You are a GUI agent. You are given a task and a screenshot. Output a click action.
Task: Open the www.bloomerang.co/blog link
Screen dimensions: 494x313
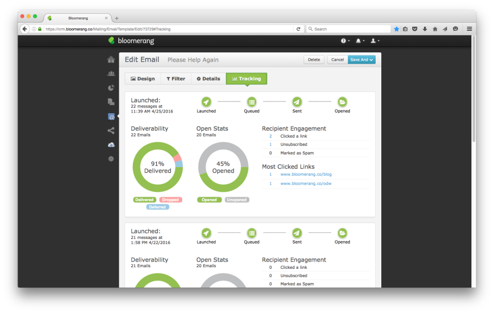point(306,174)
